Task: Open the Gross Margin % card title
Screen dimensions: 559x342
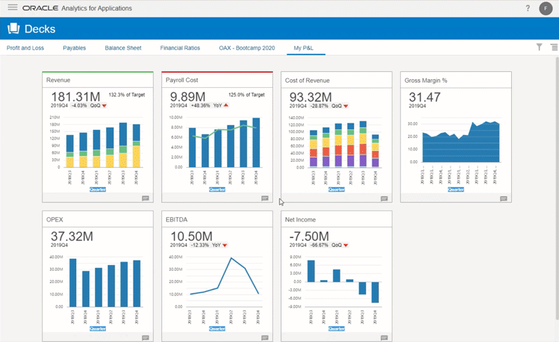Action: pos(425,81)
